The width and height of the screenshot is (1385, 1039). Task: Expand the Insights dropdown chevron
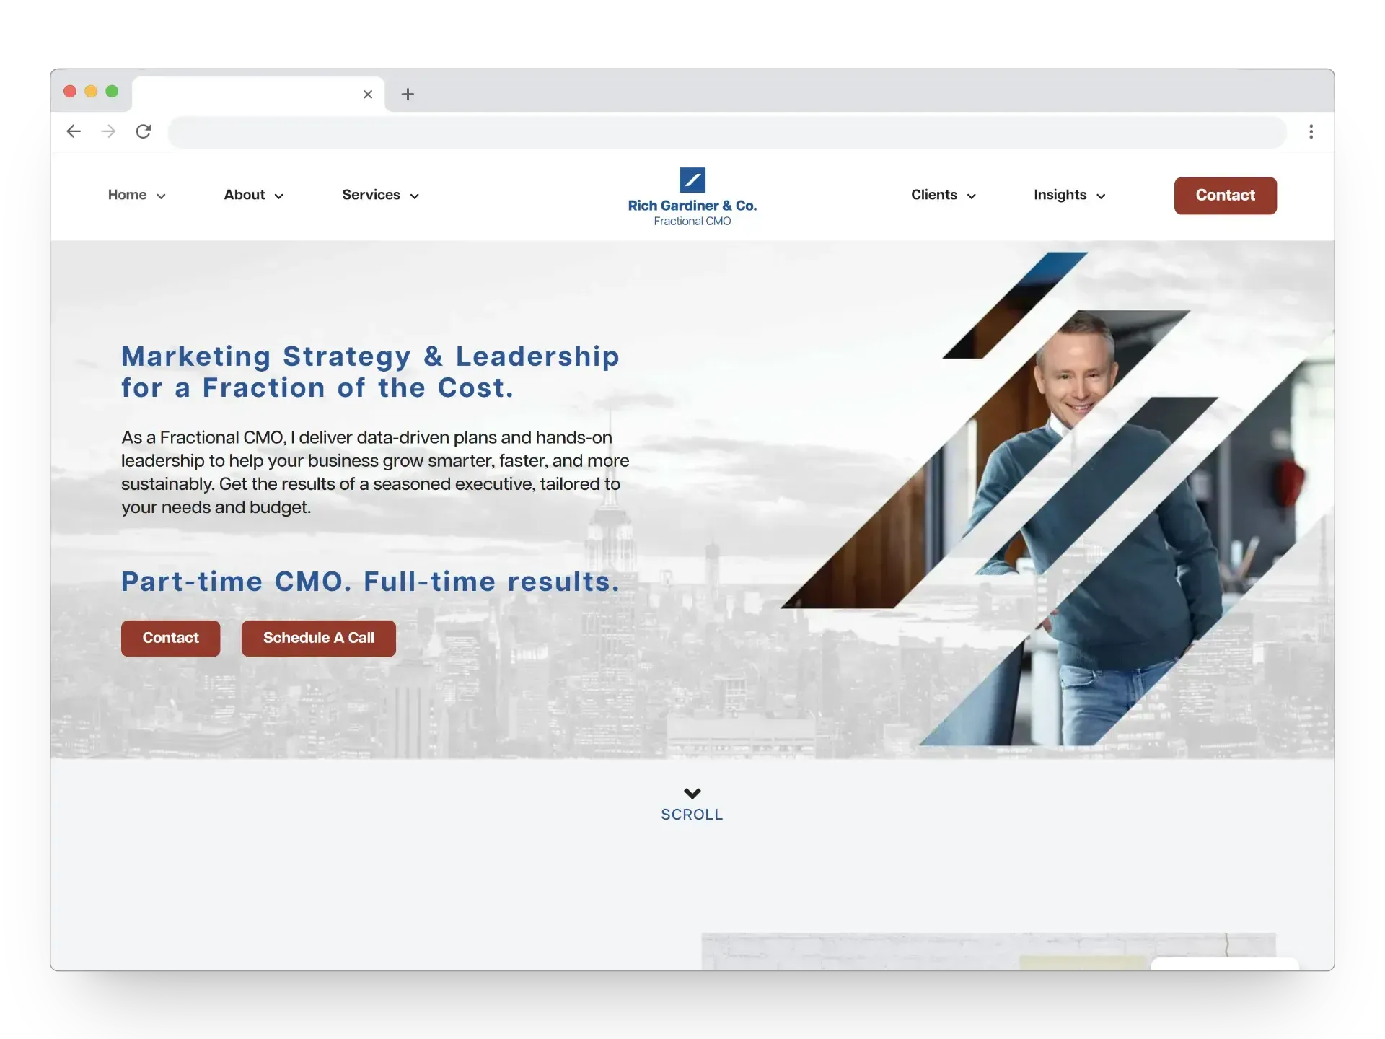1101,196
